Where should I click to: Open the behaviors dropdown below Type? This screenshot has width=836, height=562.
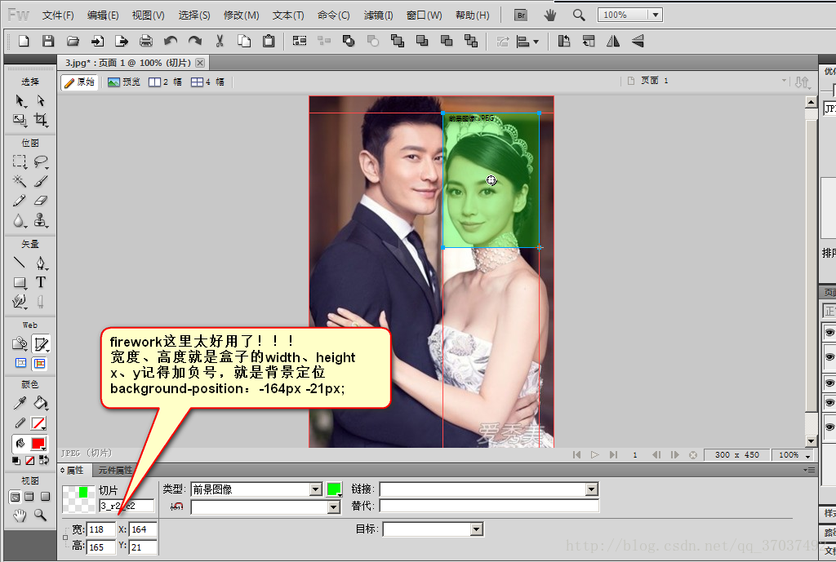334,507
